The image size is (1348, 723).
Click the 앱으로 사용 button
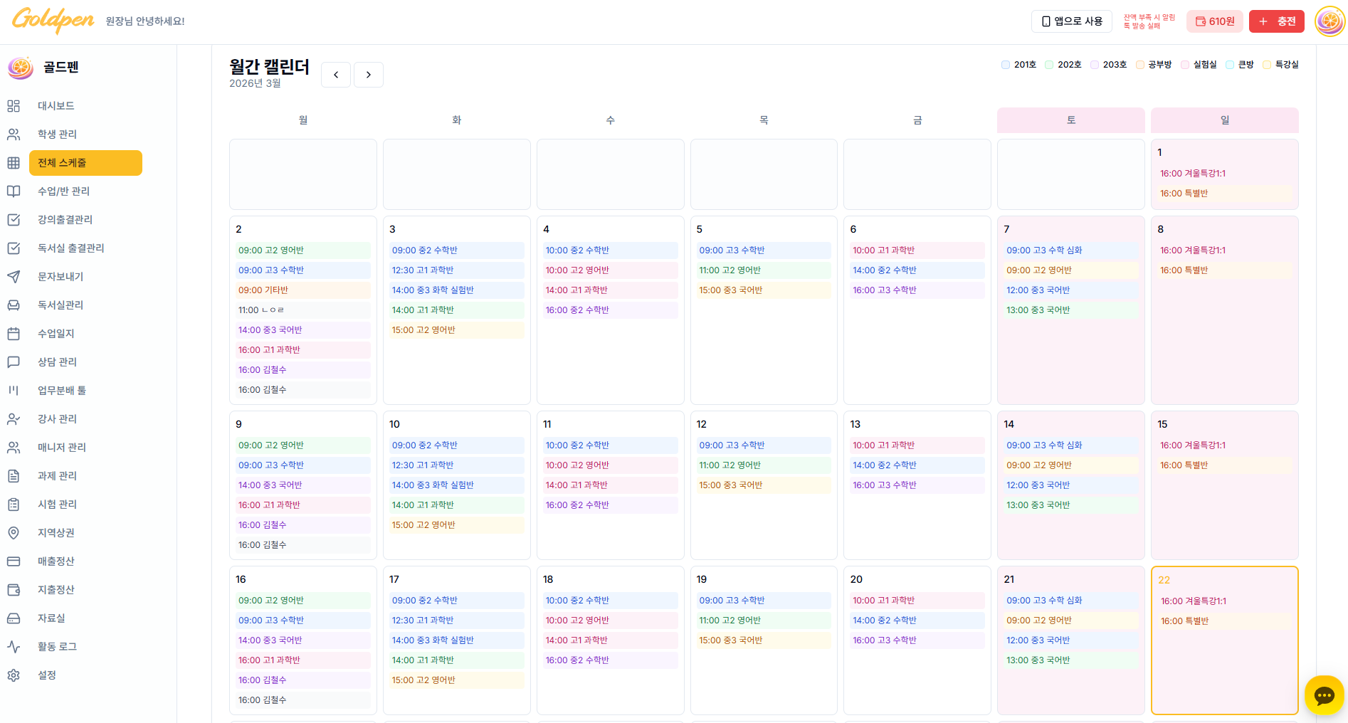pos(1071,21)
